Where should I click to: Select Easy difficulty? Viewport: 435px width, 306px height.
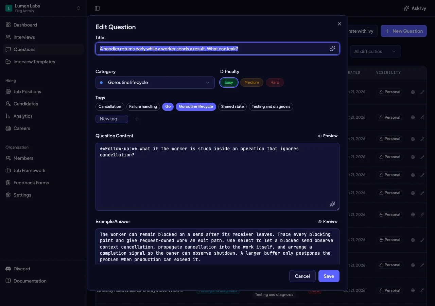pyautogui.click(x=229, y=82)
